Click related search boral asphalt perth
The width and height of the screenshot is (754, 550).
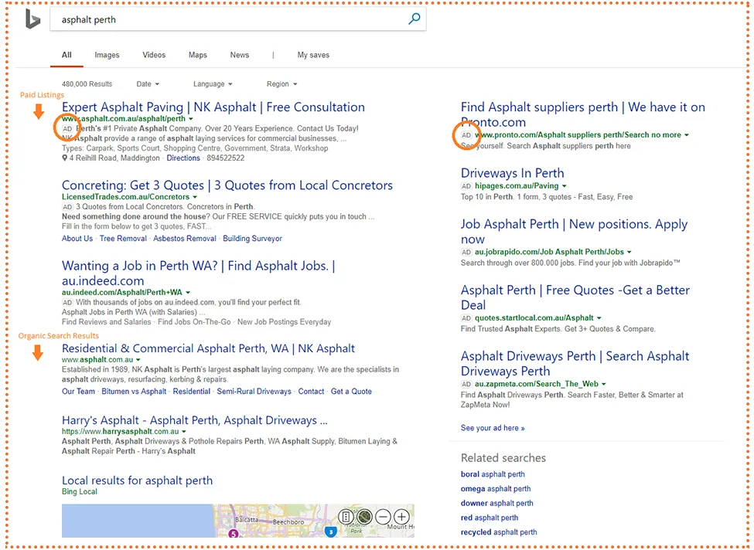point(493,474)
